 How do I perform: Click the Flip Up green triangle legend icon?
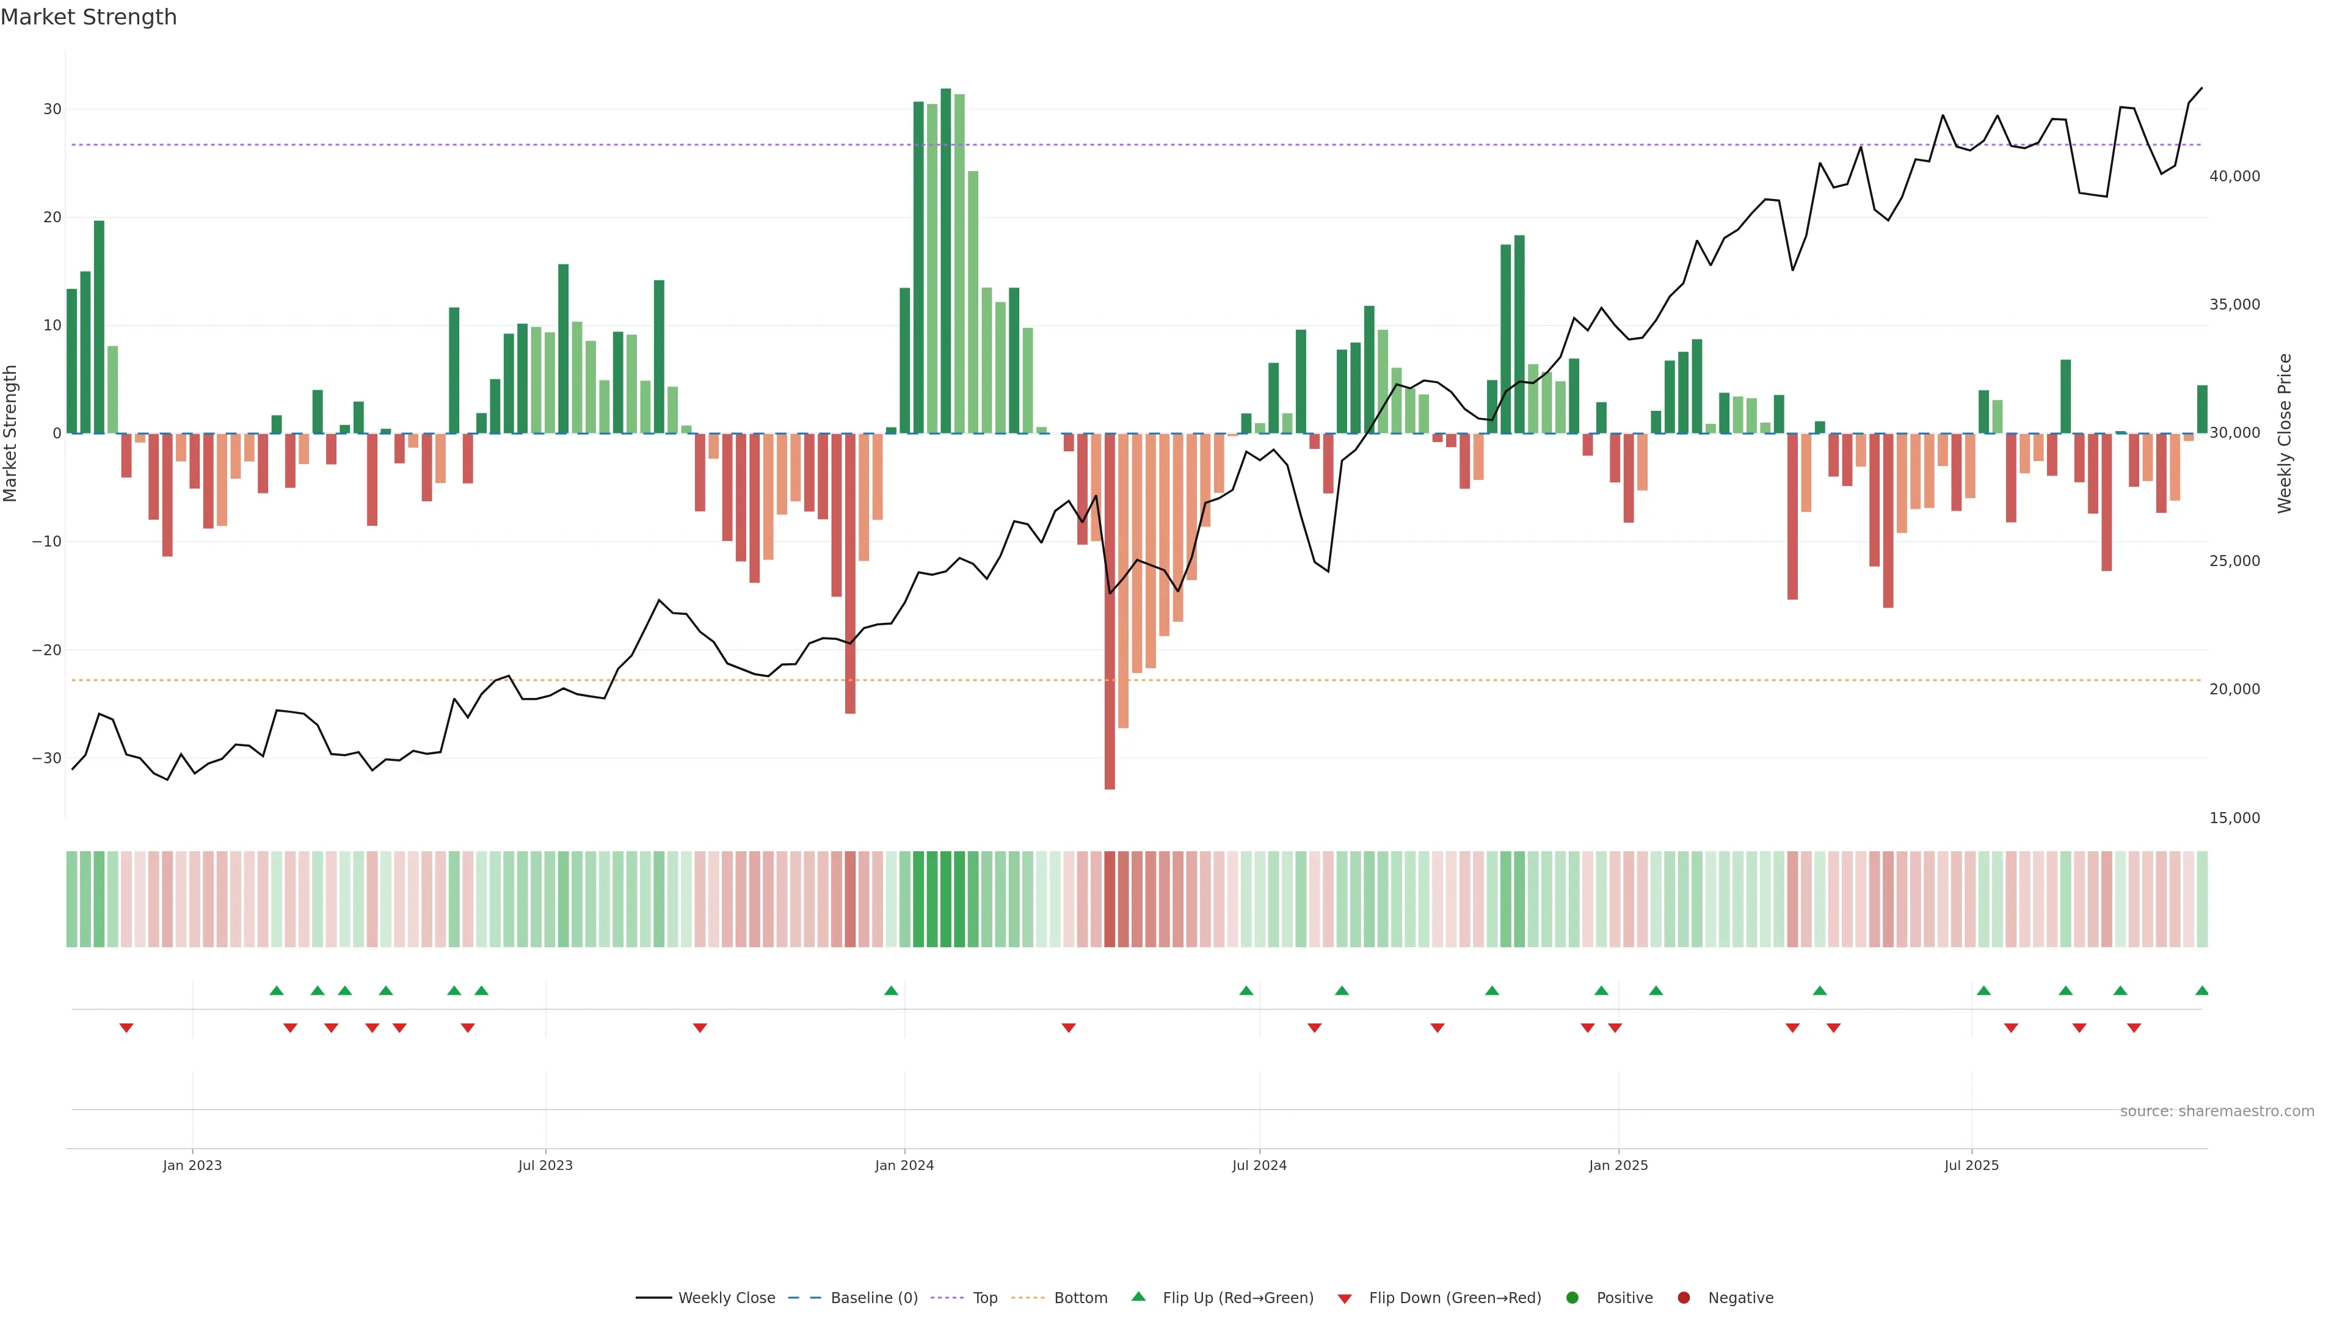click(1138, 1296)
